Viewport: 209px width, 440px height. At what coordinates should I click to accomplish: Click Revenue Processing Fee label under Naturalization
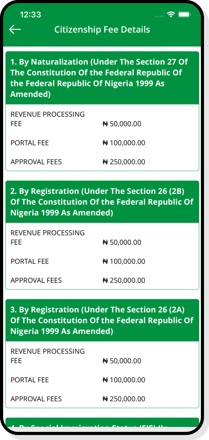(x=47, y=119)
